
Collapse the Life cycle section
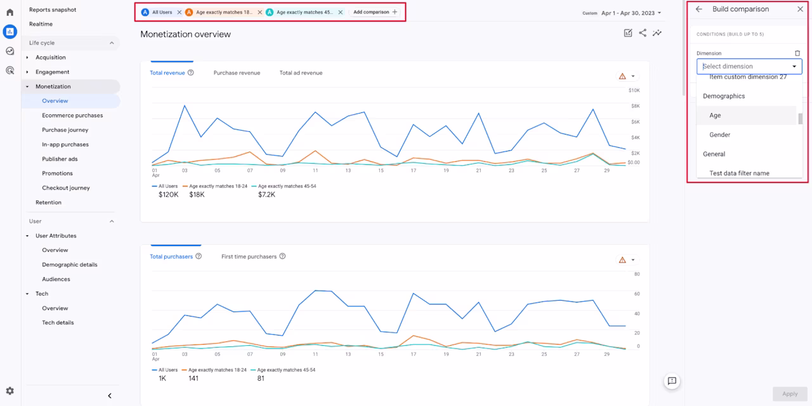pyautogui.click(x=112, y=43)
